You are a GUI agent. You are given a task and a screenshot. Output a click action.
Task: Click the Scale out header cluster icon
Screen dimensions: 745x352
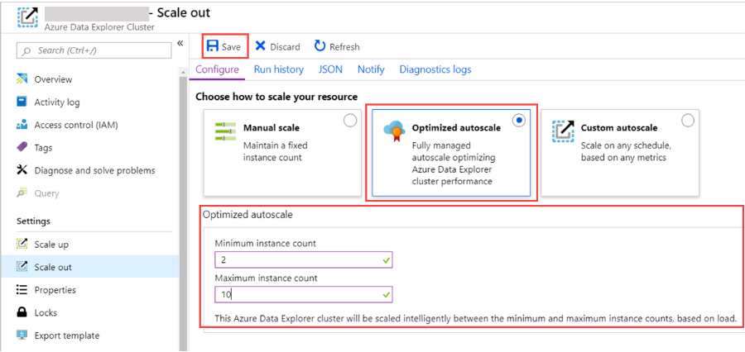pos(27,17)
